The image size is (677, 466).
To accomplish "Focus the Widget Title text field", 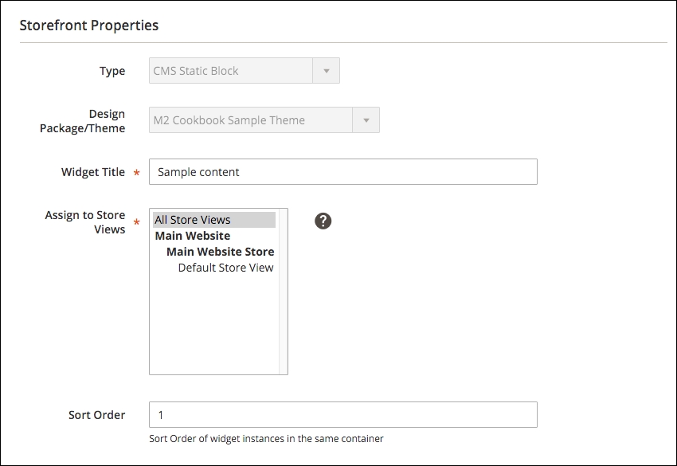I will coord(343,172).
